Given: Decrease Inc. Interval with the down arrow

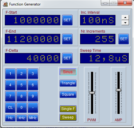Looking at the screenshot, I should tap(125, 23).
